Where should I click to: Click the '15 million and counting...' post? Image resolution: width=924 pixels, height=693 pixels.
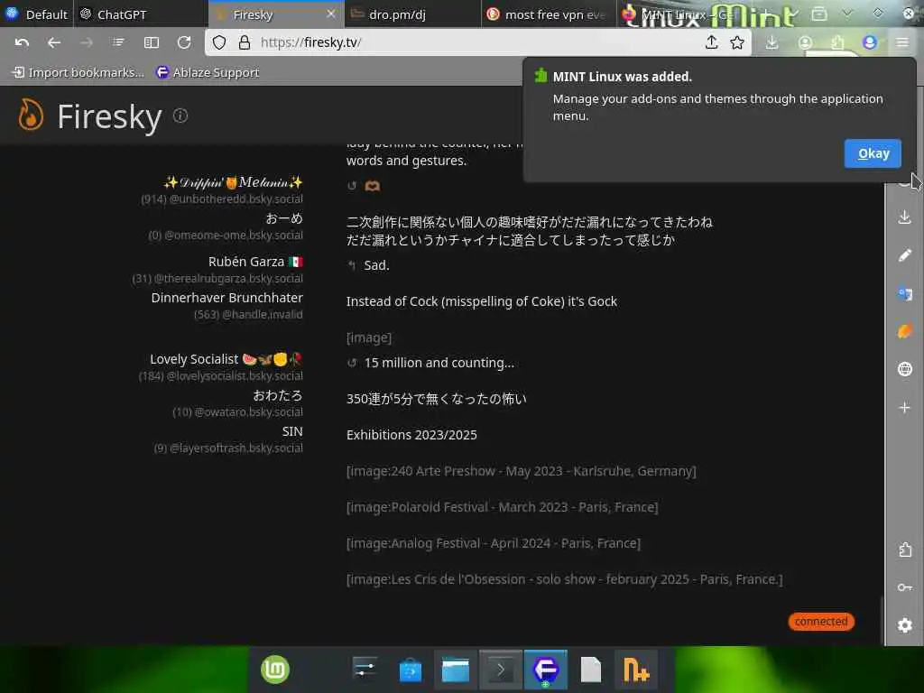click(439, 363)
